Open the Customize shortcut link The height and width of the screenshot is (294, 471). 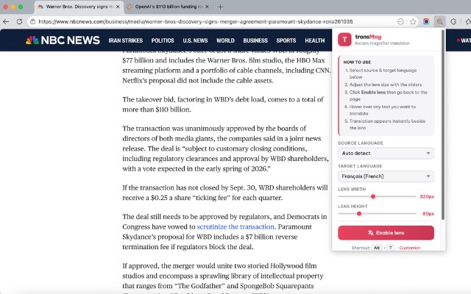410,248
